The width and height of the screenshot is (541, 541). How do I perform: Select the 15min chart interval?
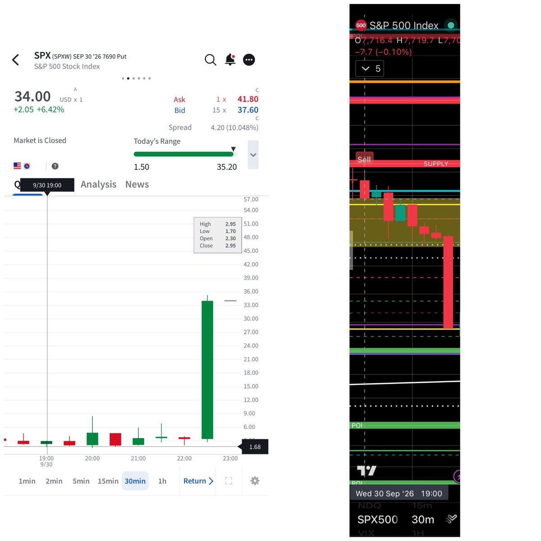tap(108, 481)
